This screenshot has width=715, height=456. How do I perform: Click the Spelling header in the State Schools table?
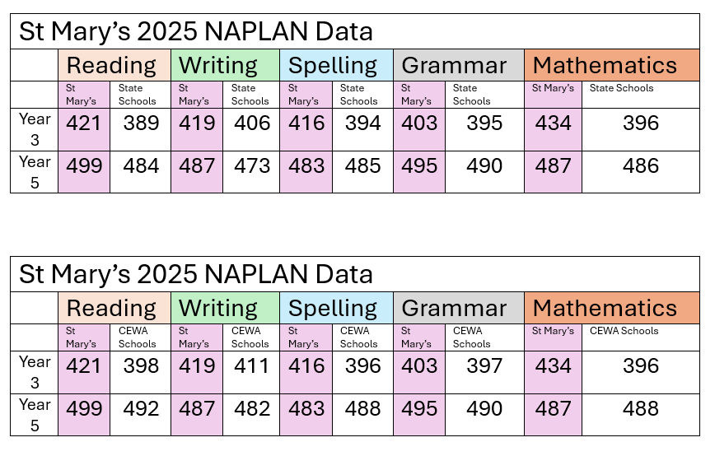point(333,65)
